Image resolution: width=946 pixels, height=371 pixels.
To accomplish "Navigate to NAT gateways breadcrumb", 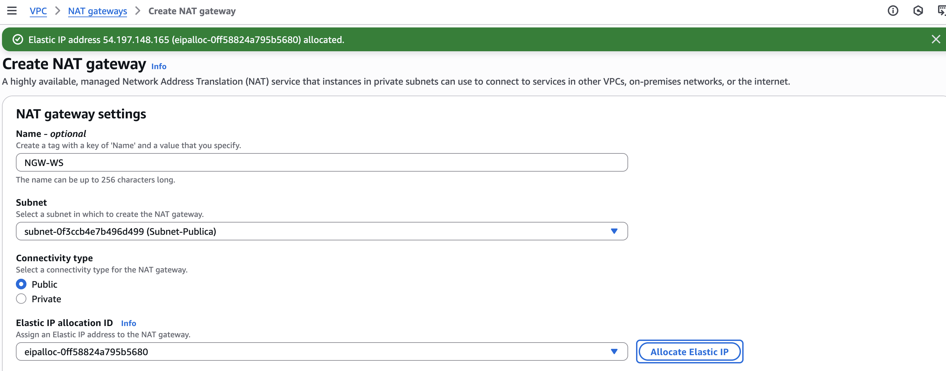I will click(97, 11).
